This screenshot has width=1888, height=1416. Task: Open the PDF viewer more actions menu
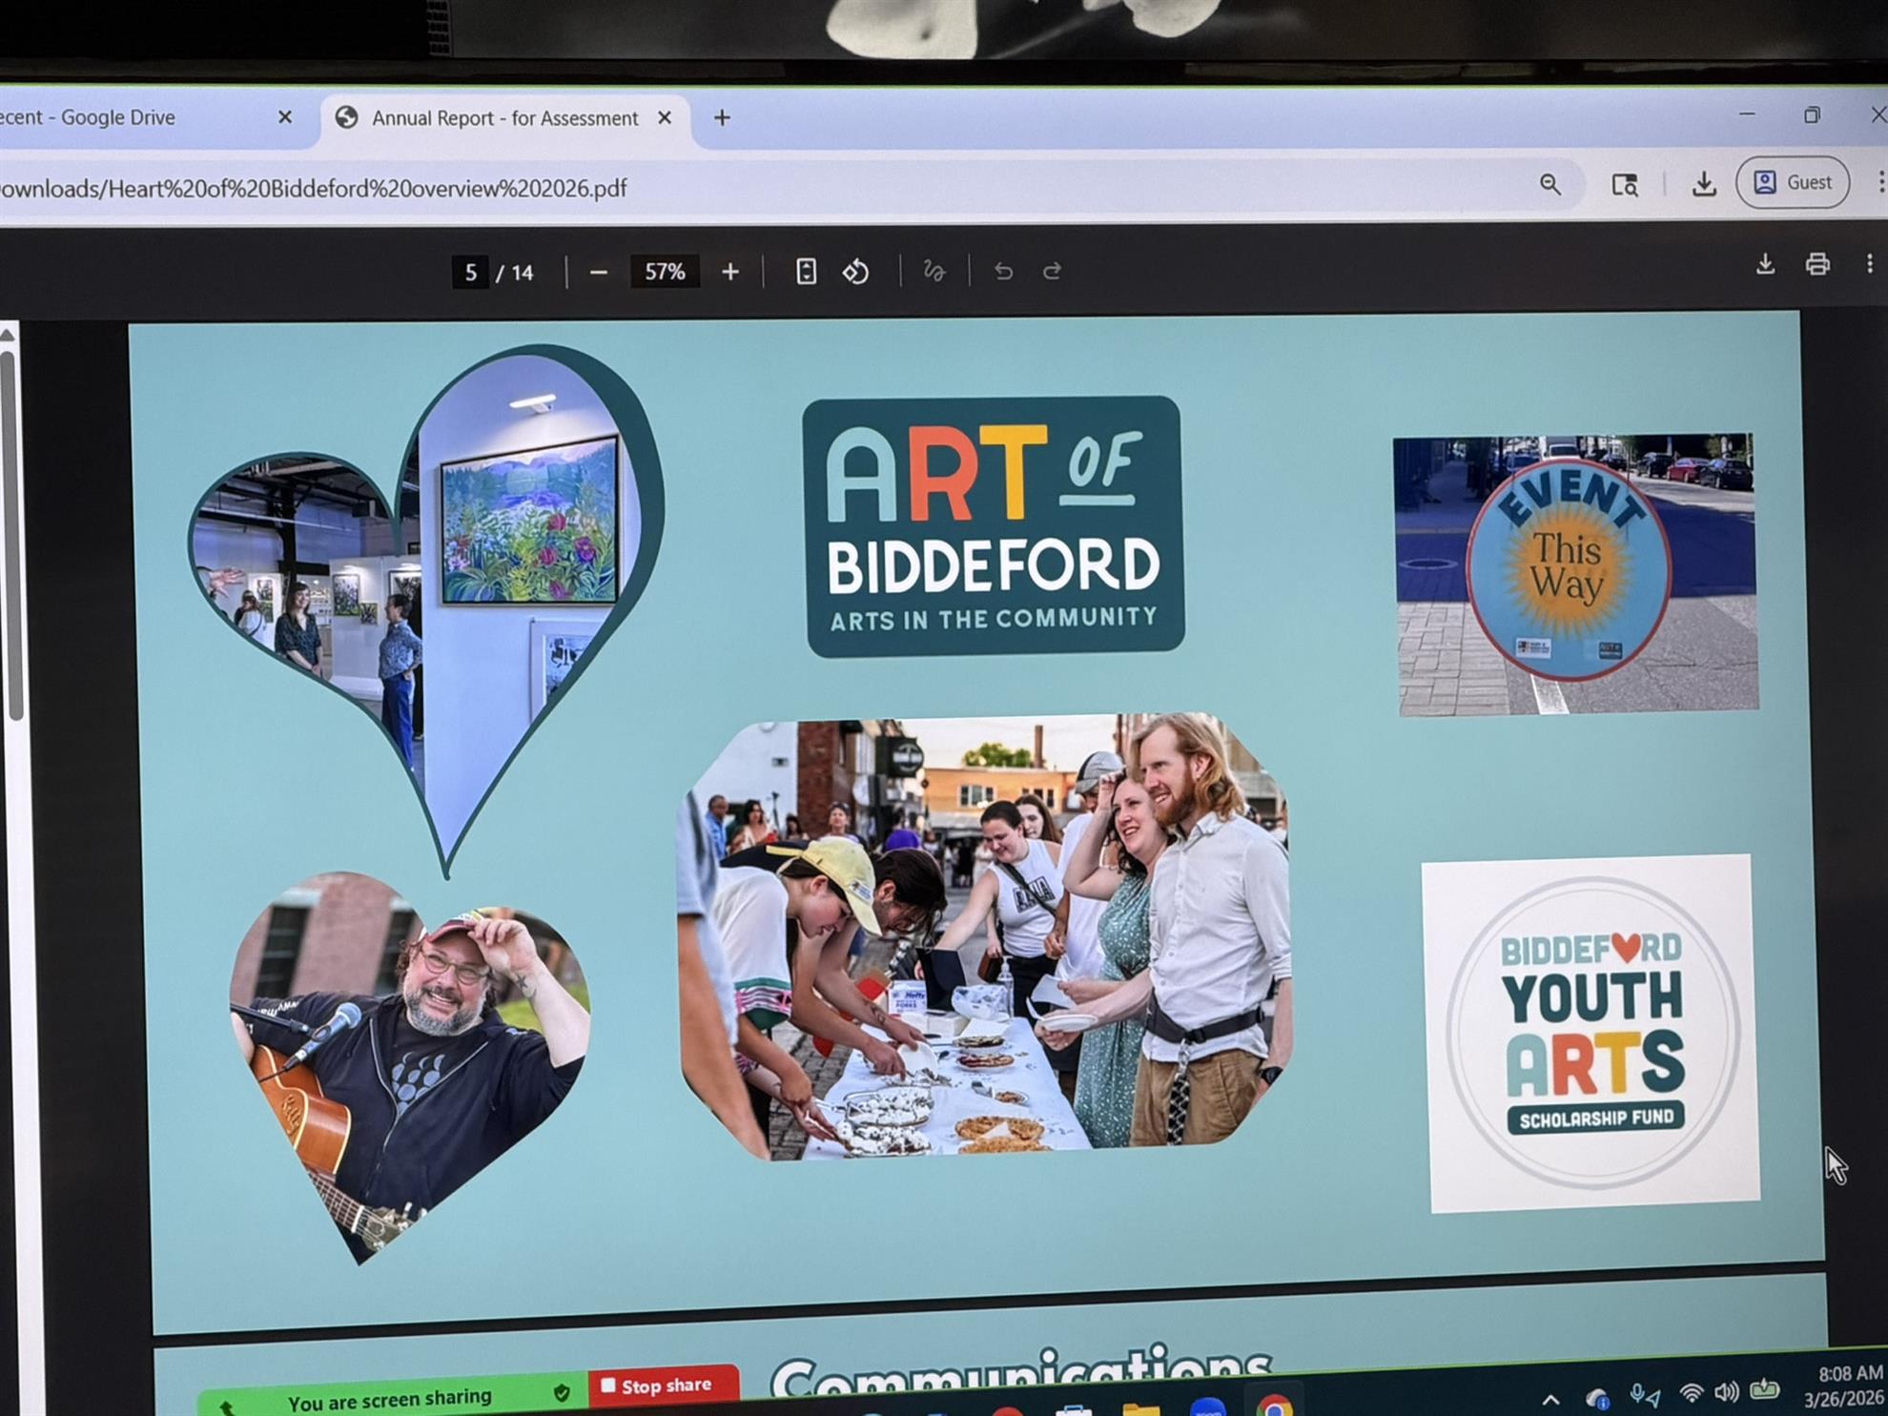(1869, 264)
